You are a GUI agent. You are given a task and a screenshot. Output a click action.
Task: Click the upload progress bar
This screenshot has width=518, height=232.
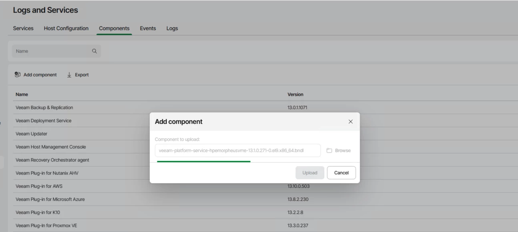tap(204, 161)
